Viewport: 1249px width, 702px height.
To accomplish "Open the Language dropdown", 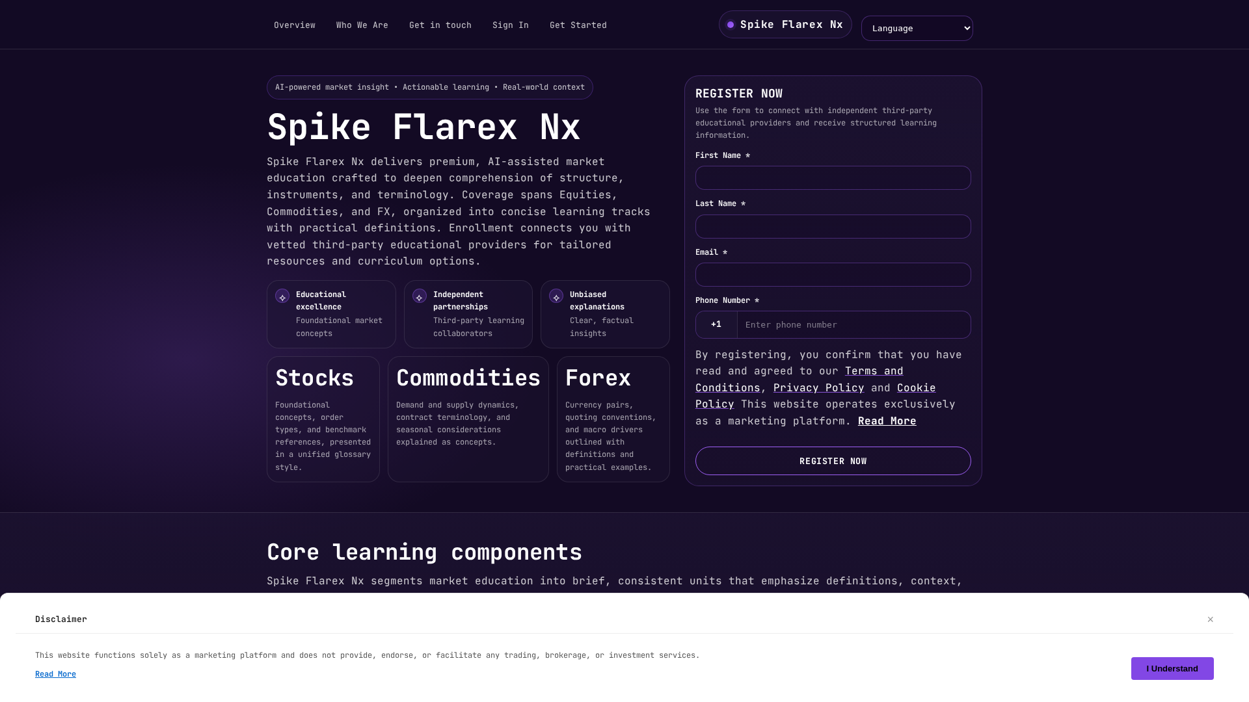I will (x=917, y=29).
